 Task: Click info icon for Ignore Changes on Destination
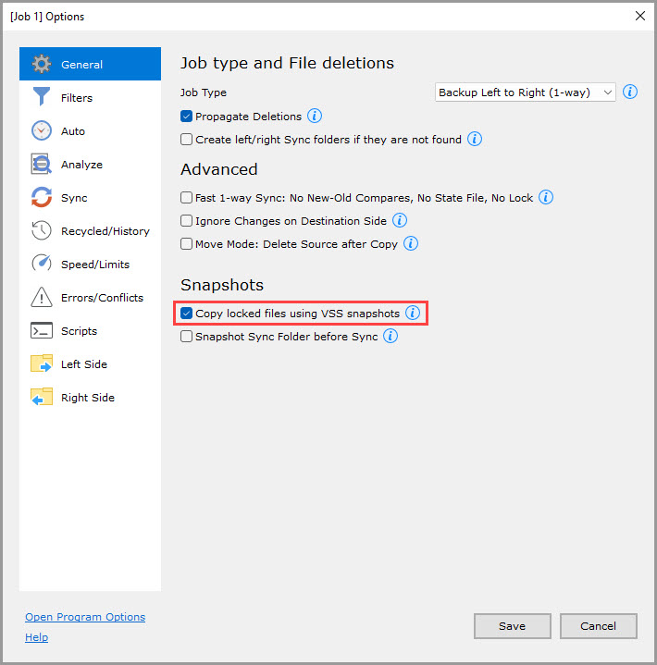tap(400, 221)
